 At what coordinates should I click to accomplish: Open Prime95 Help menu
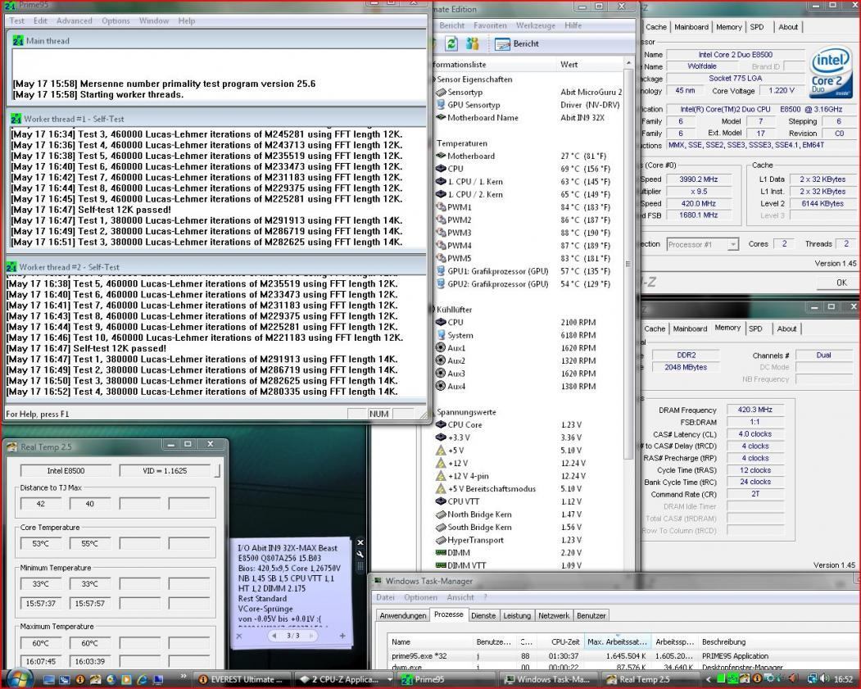click(x=187, y=20)
